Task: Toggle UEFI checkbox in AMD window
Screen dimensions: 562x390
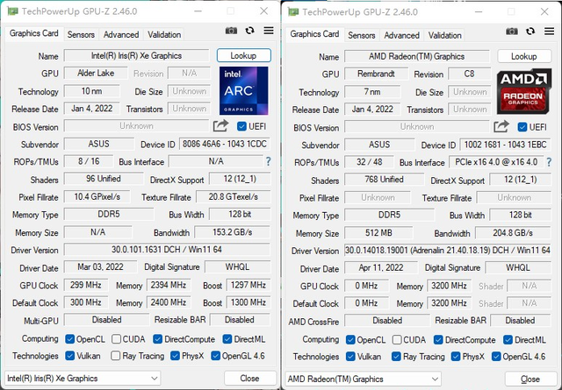Action: 522,127
